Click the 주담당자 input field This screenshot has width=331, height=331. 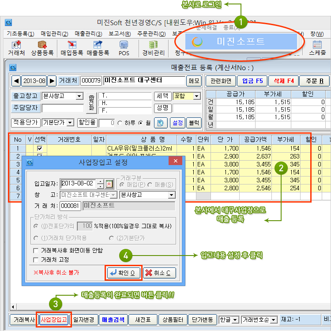click(63, 108)
